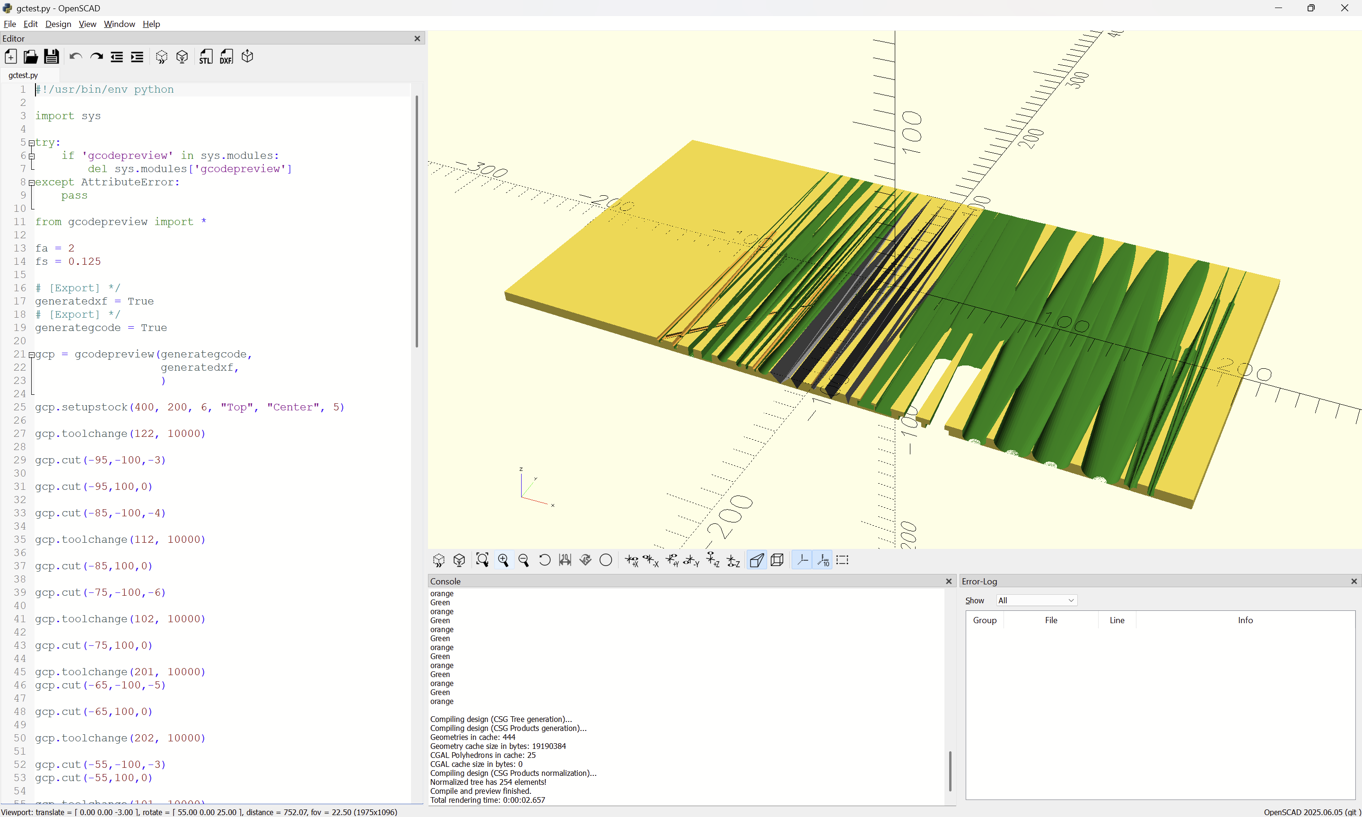Click Save file icon in editor
This screenshot has width=1362, height=817.
pyautogui.click(x=51, y=57)
